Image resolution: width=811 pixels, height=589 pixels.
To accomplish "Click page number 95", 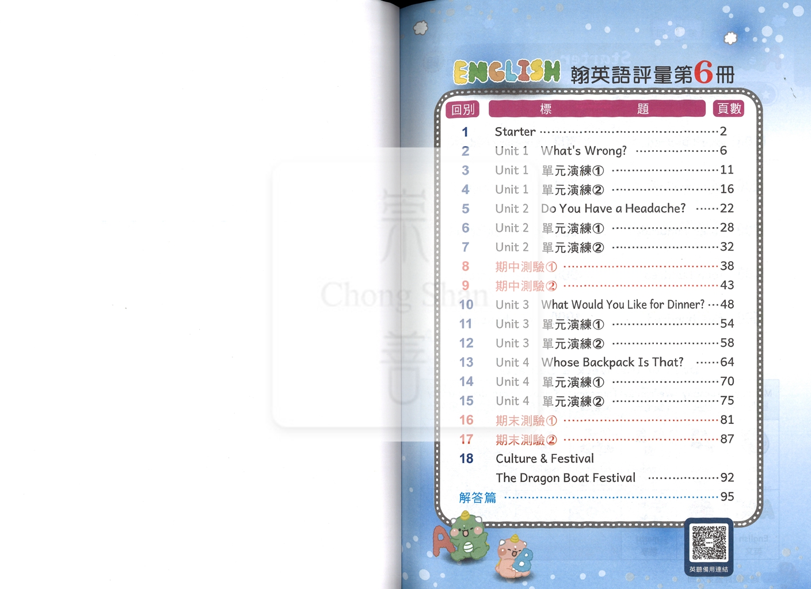I will (x=727, y=496).
